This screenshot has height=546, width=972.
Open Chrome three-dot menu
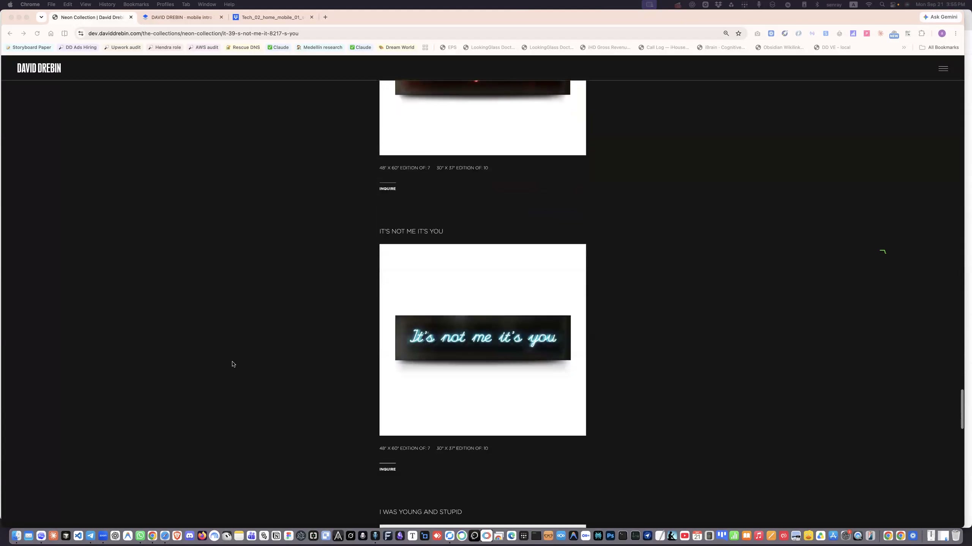pos(956,33)
